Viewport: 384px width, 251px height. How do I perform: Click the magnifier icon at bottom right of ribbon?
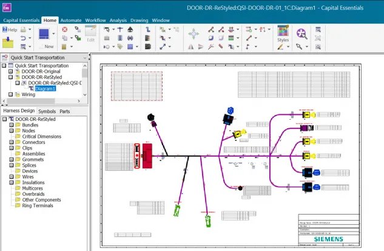tap(318, 47)
